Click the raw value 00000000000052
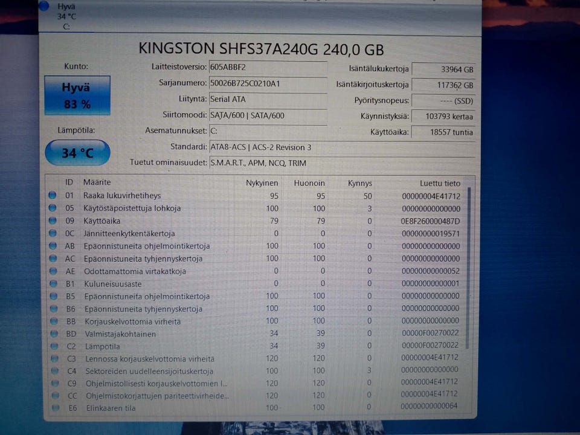Image resolution: width=580 pixels, height=435 pixels. click(431, 271)
